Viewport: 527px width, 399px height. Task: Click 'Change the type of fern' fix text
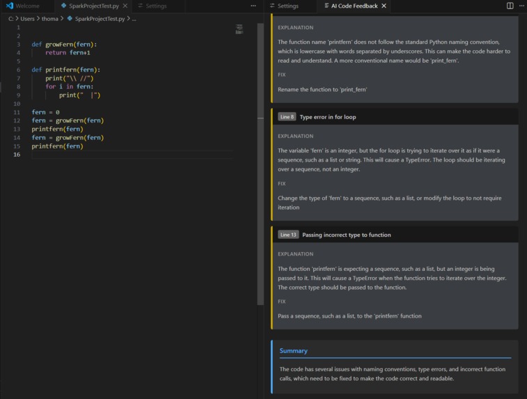click(390, 203)
